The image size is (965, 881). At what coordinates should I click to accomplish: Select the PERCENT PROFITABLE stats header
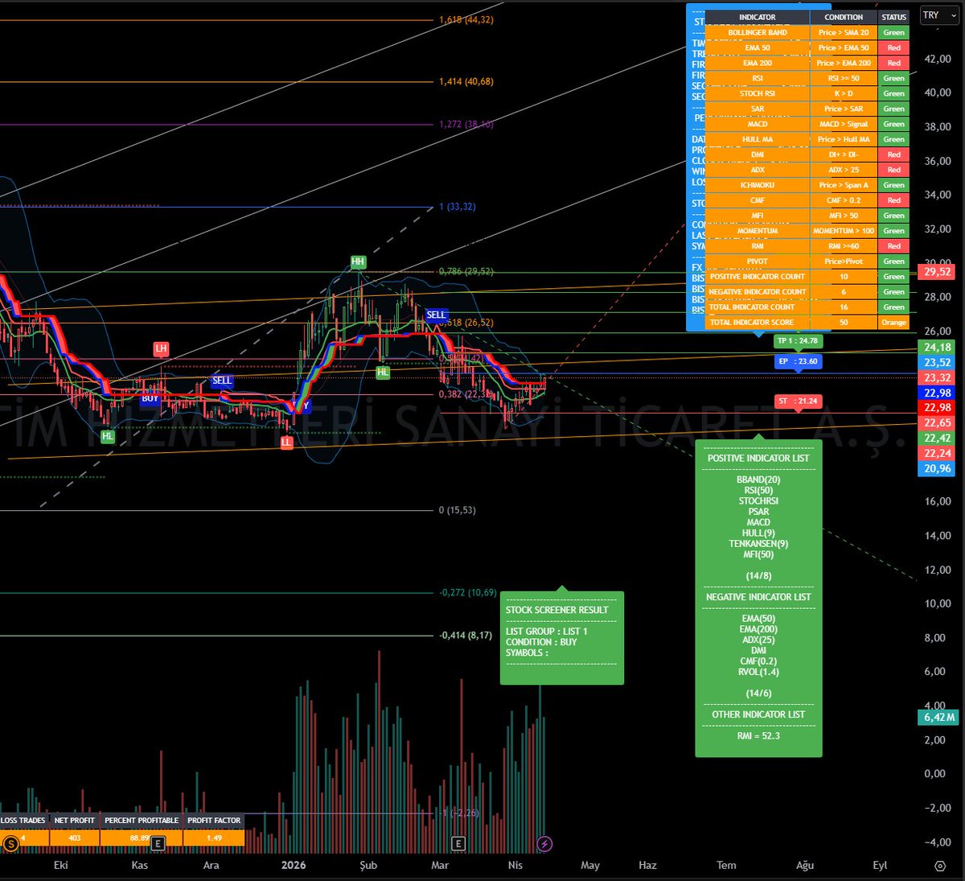141,820
